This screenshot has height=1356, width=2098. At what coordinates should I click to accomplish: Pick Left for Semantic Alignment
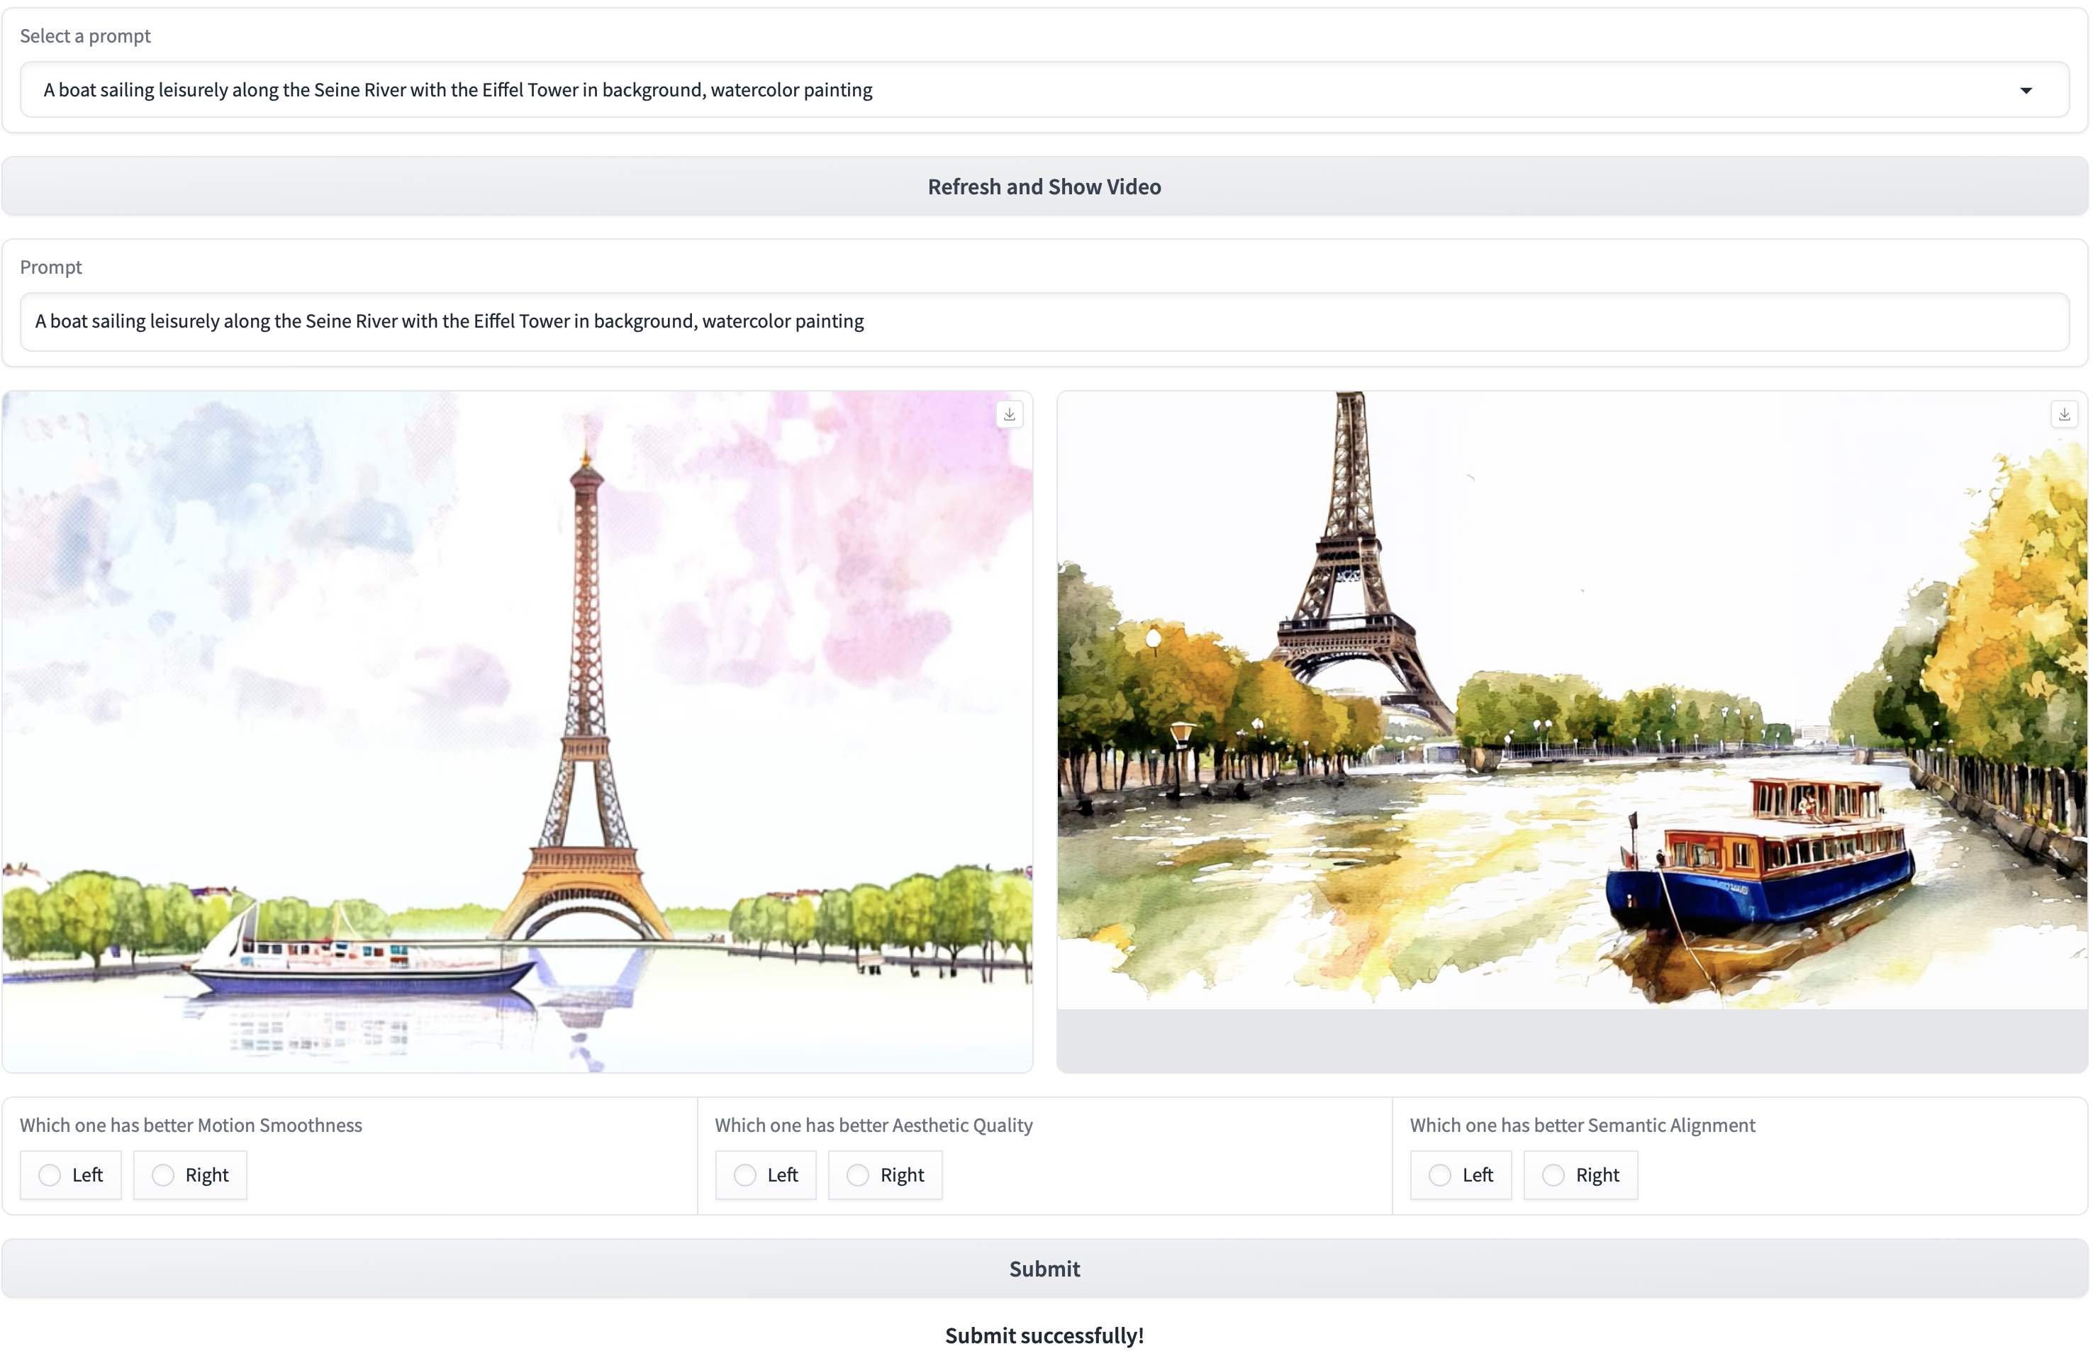(1440, 1174)
